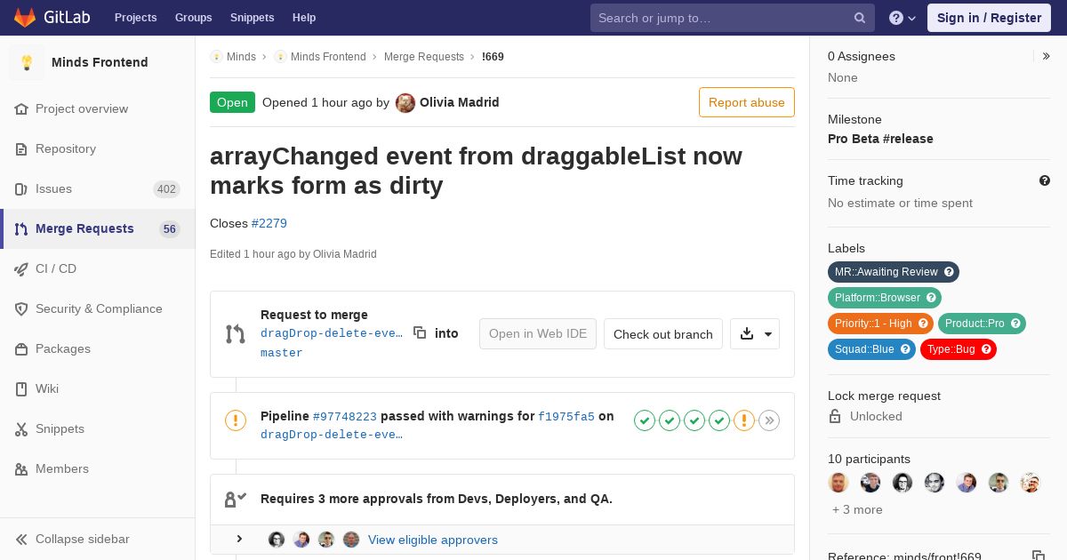
Task: Click the Collapse sidebar double-chevron icon
Action: [21, 540]
